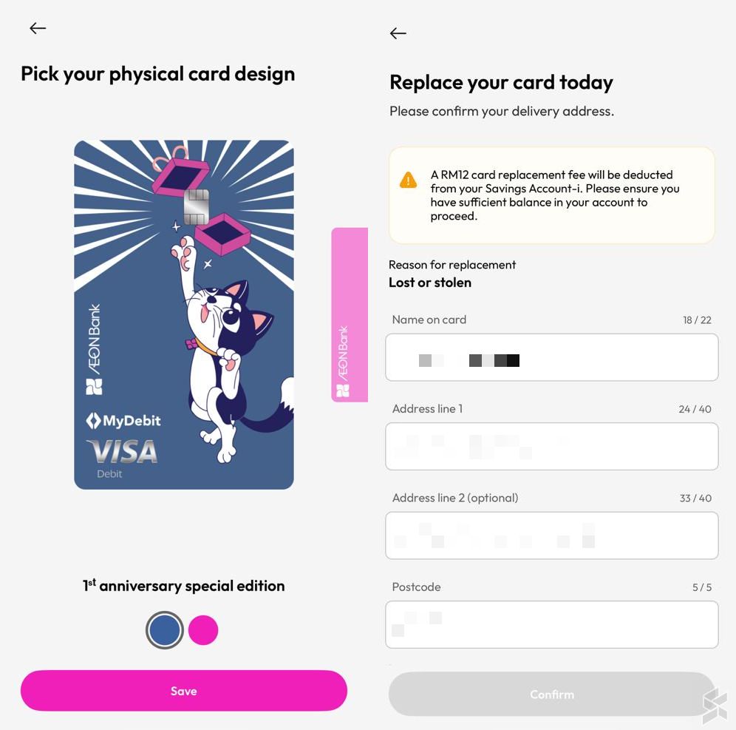The image size is (736, 730).
Task: Click the MyDebit logo on the card
Action: click(123, 422)
